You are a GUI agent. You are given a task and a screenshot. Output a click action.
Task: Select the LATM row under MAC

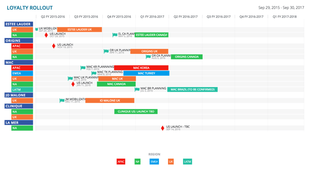point(22,89)
